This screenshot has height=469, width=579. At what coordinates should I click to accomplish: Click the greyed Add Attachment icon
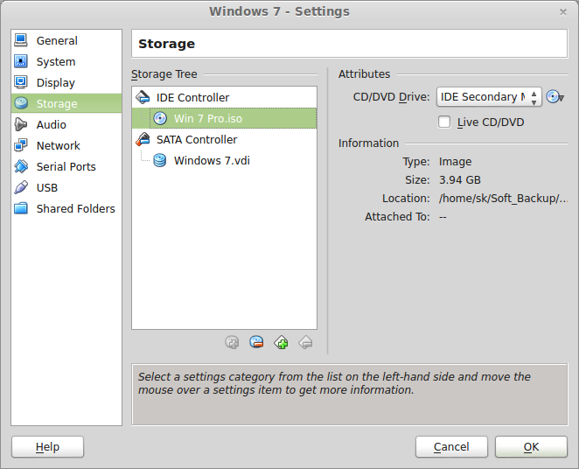pos(232,342)
